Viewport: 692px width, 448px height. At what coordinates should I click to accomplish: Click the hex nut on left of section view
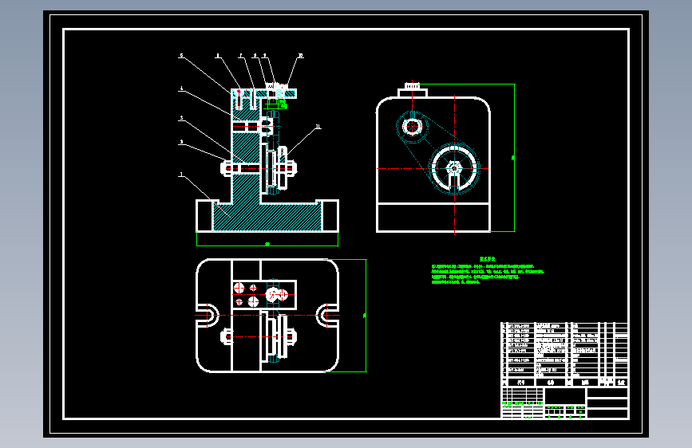226,168
